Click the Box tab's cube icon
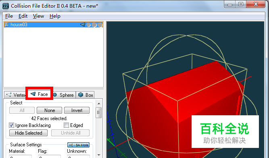 coord(81,95)
